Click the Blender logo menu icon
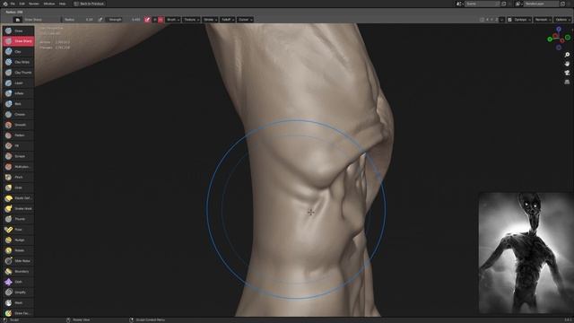 5,4
